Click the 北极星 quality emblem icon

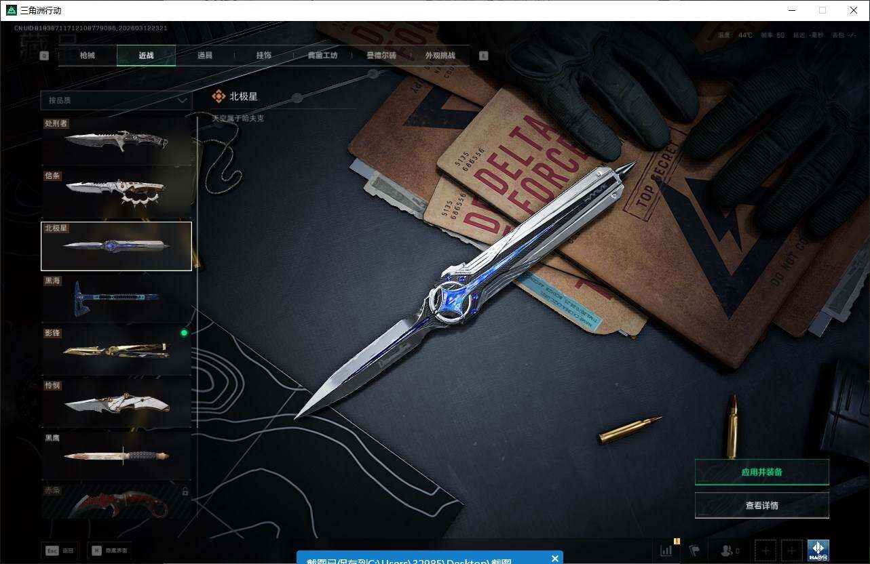coord(219,97)
